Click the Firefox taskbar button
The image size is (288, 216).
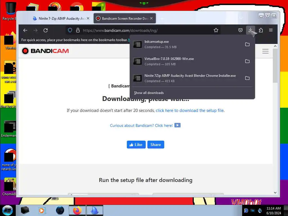[77, 210]
